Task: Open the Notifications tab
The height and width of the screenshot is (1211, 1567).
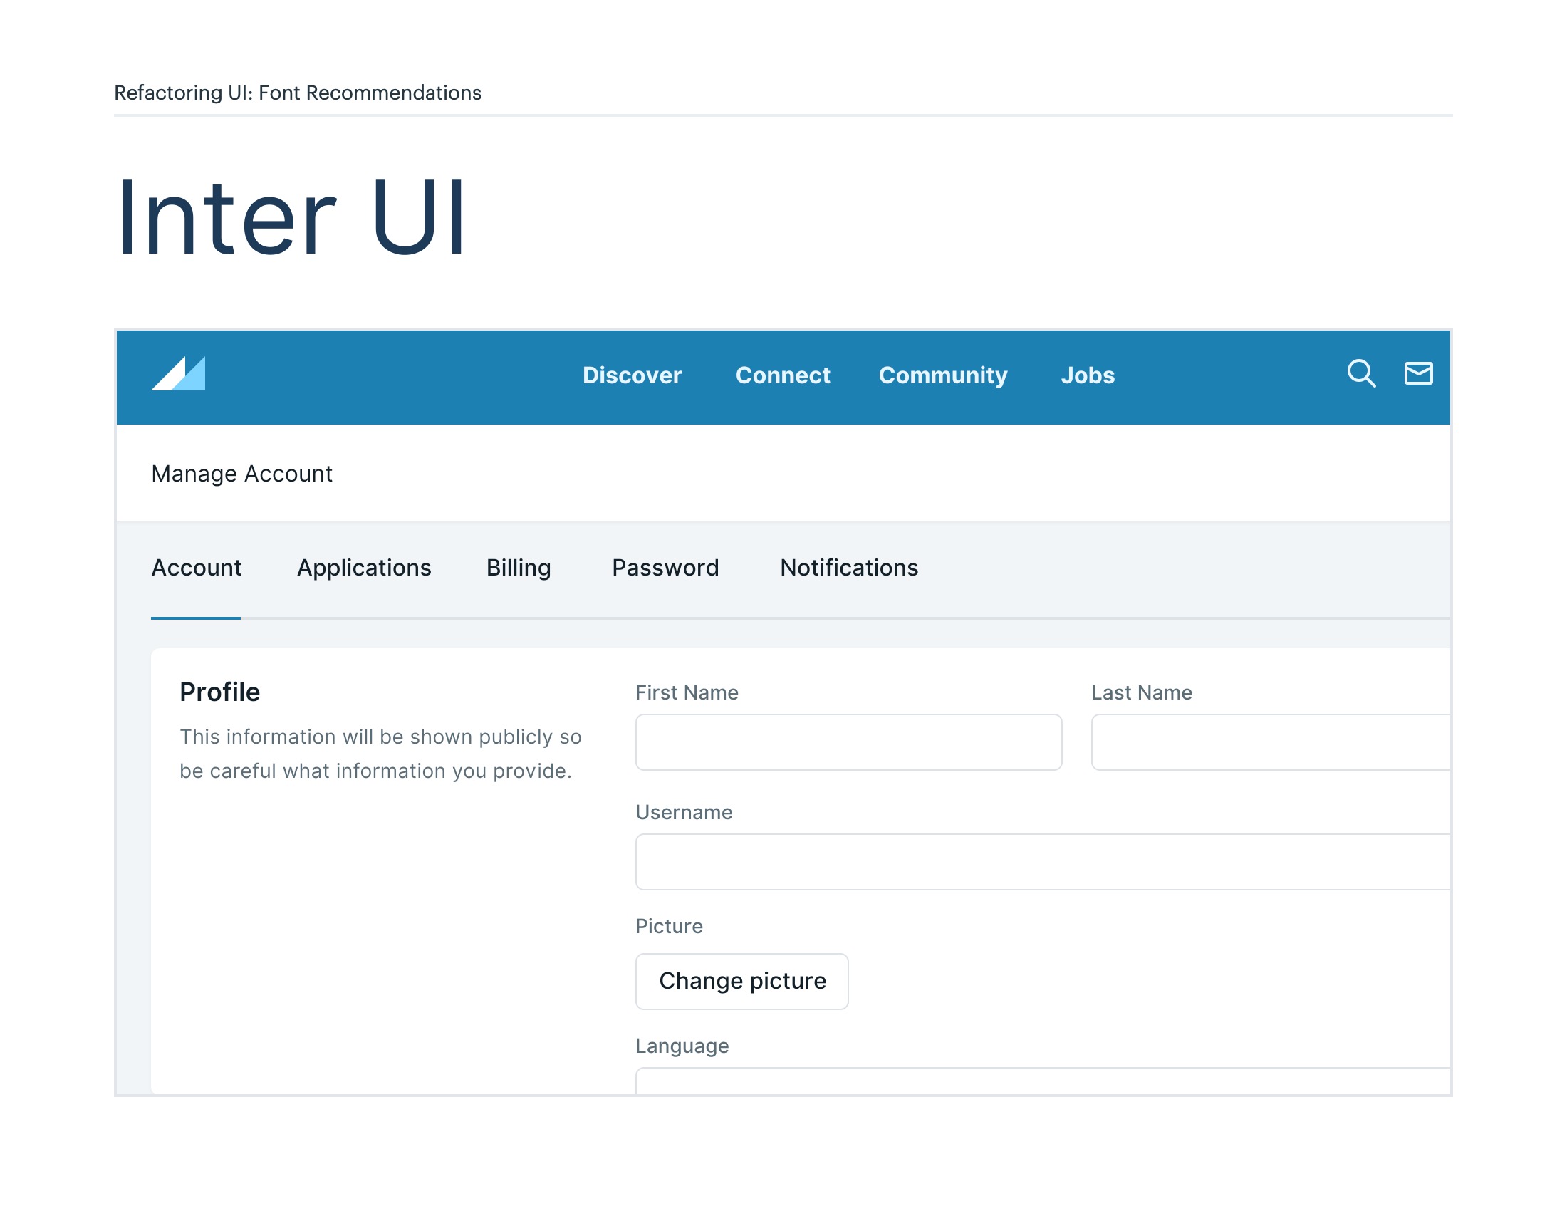Action: click(848, 568)
